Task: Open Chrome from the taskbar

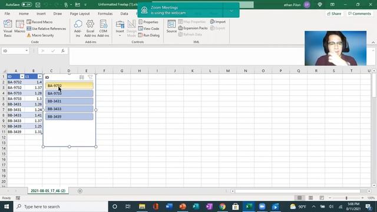Action: point(223,207)
